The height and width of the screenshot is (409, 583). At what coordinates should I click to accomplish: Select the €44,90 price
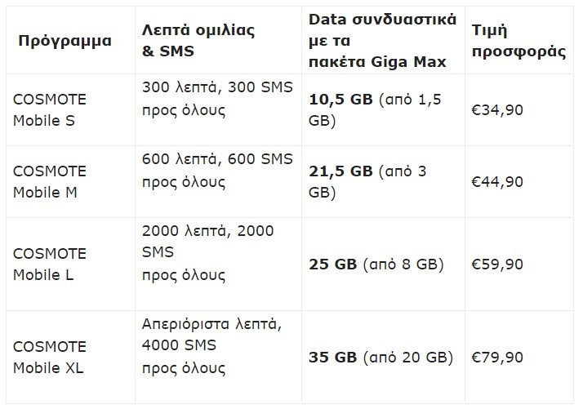[x=497, y=181]
